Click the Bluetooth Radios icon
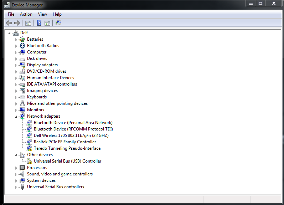This screenshot has width=284, height=205. pyautogui.click(x=22, y=46)
